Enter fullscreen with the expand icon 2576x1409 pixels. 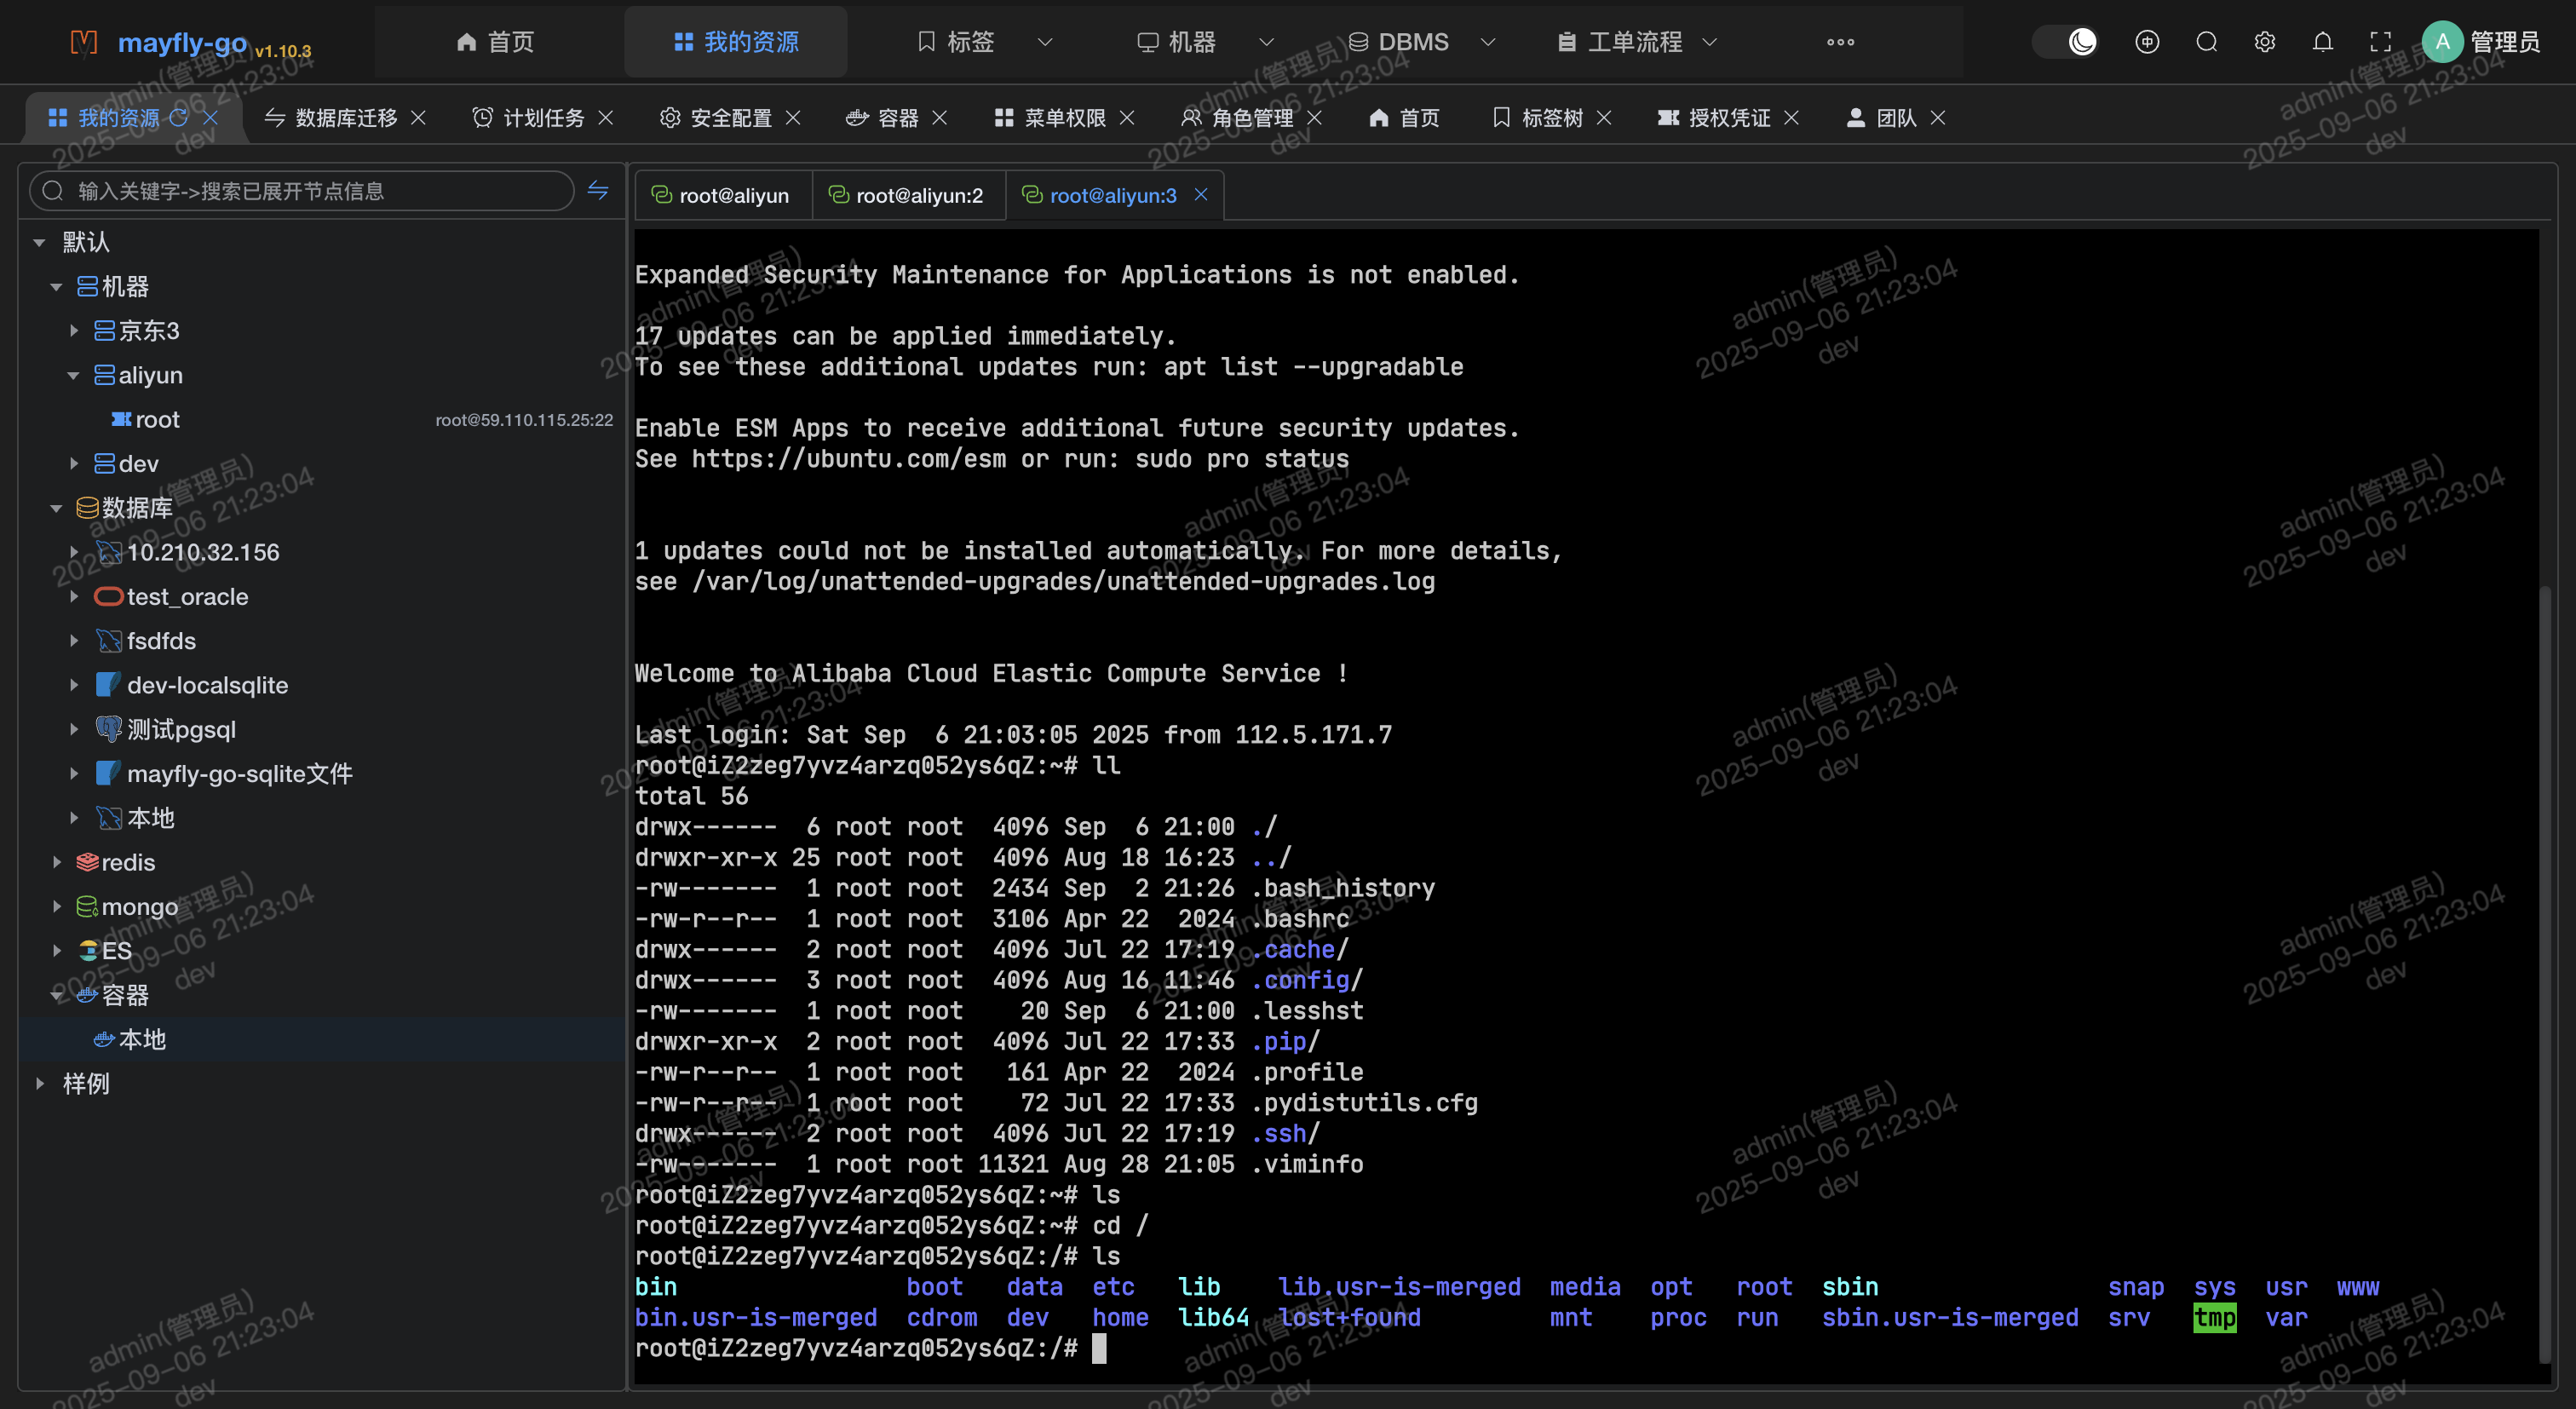click(2381, 42)
